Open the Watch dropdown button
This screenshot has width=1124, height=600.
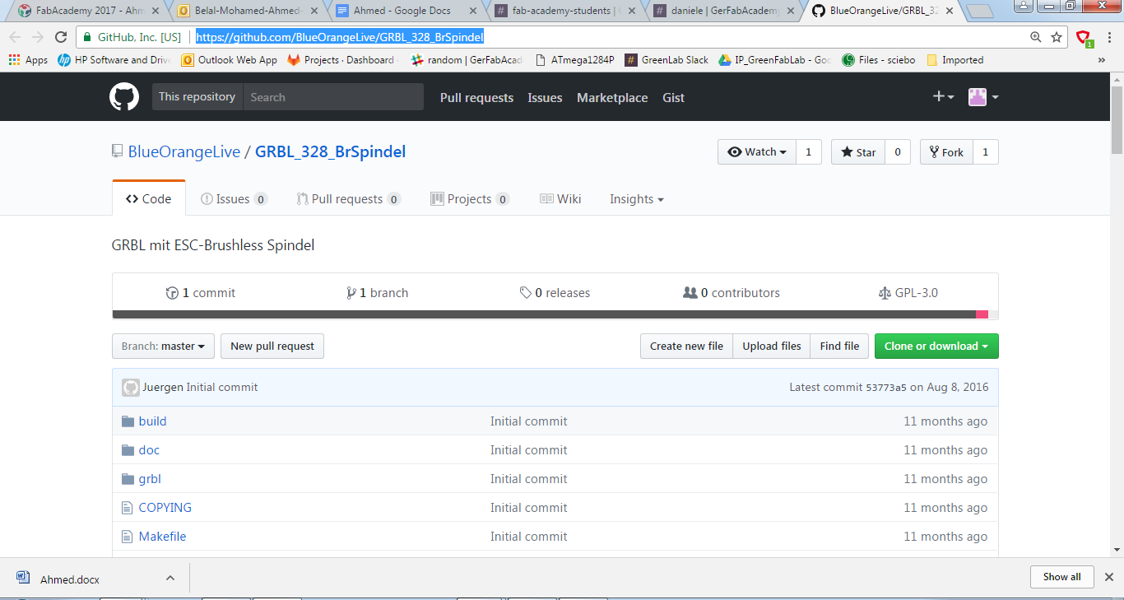coord(757,152)
